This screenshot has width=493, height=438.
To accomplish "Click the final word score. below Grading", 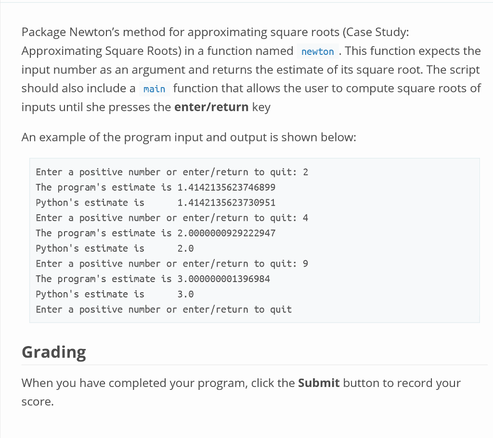I will pos(38,402).
